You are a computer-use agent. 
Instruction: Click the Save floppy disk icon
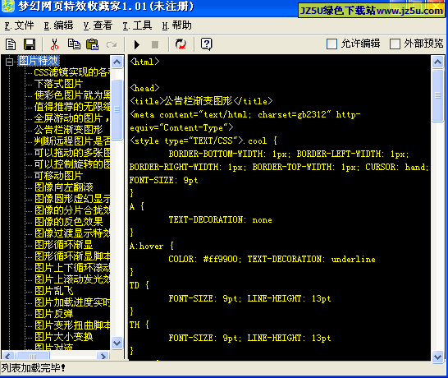(30, 44)
